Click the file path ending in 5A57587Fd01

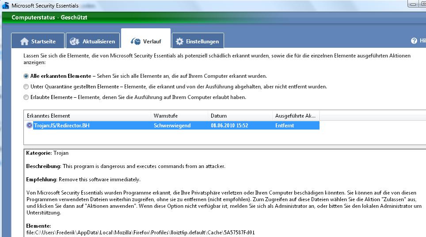pyautogui.click(x=141, y=233)
